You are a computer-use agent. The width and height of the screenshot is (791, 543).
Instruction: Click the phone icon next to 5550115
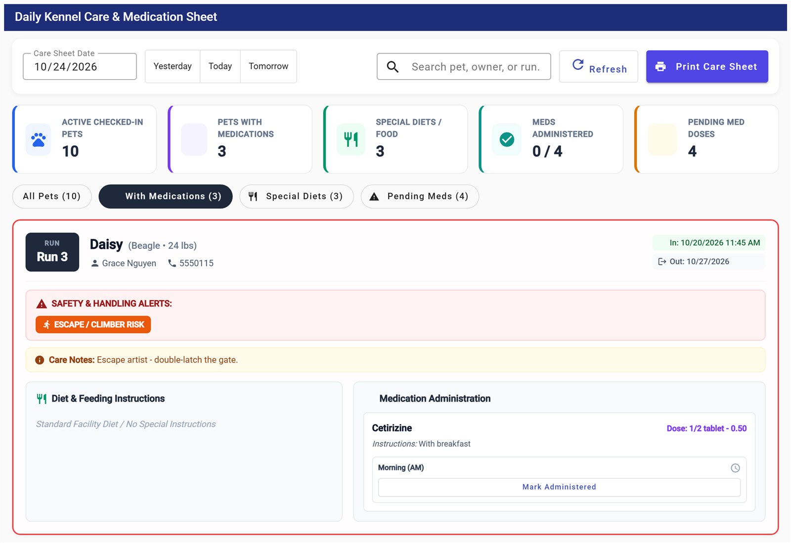pos(172,263)
